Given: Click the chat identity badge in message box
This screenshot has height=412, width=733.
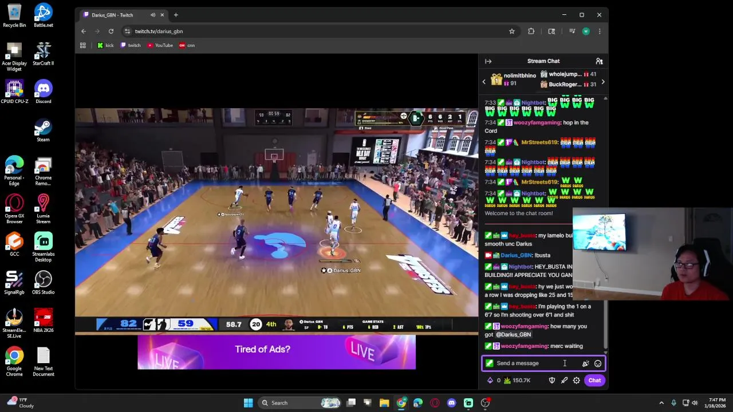Looking at the screenshot, I should click(490, 363).
